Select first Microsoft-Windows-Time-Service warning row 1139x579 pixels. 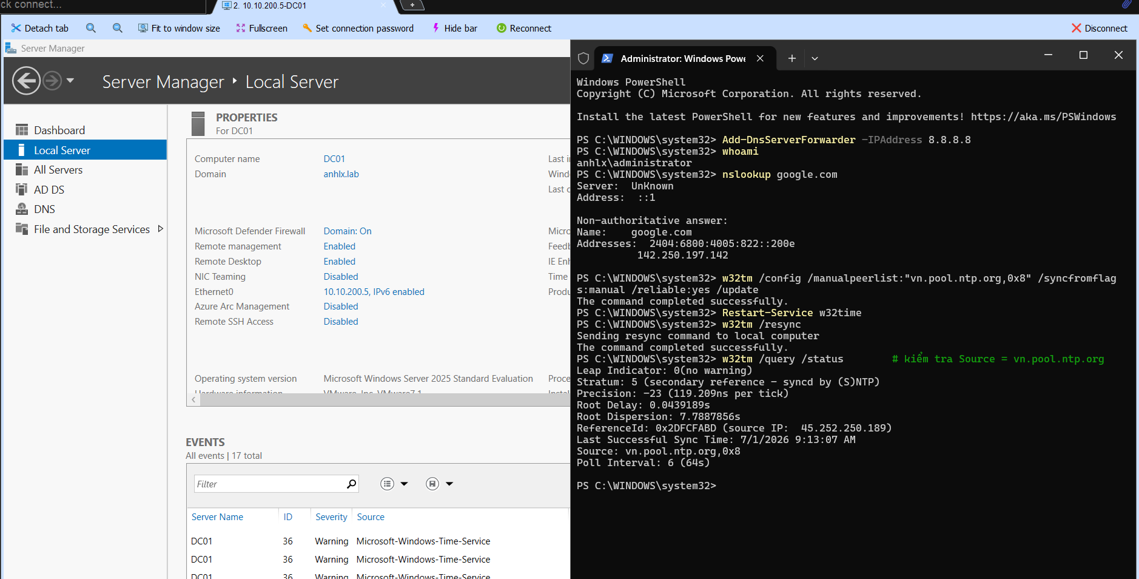[x=378, y=541]
